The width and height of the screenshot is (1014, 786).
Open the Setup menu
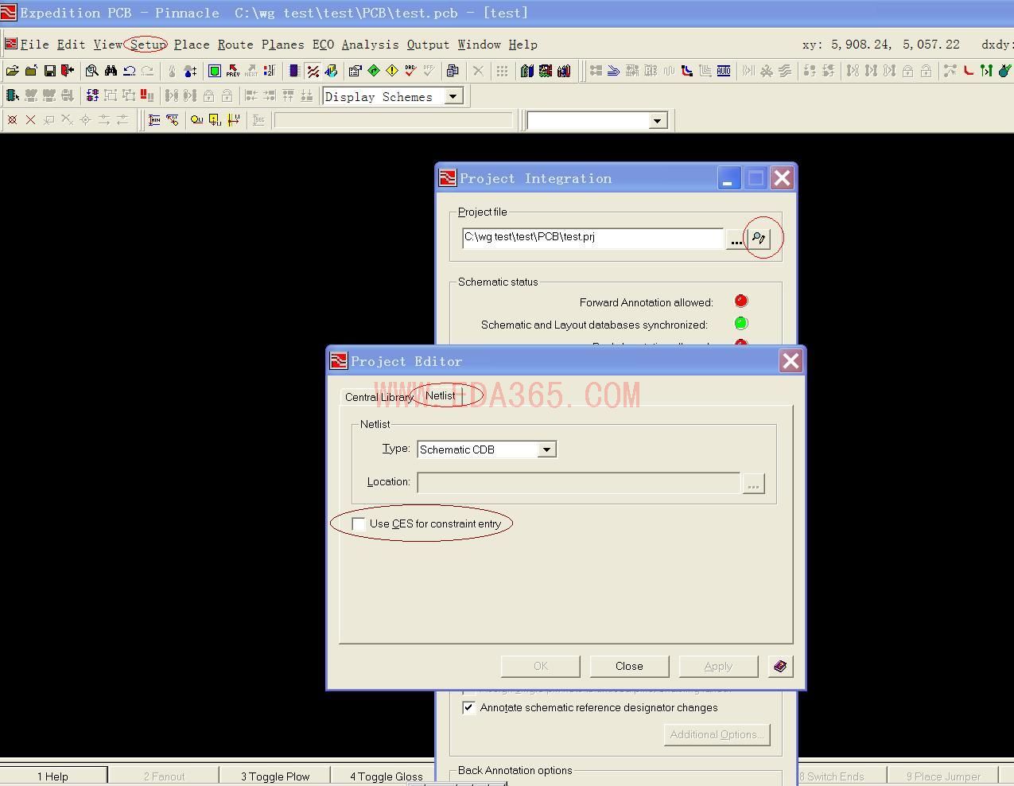148,45
